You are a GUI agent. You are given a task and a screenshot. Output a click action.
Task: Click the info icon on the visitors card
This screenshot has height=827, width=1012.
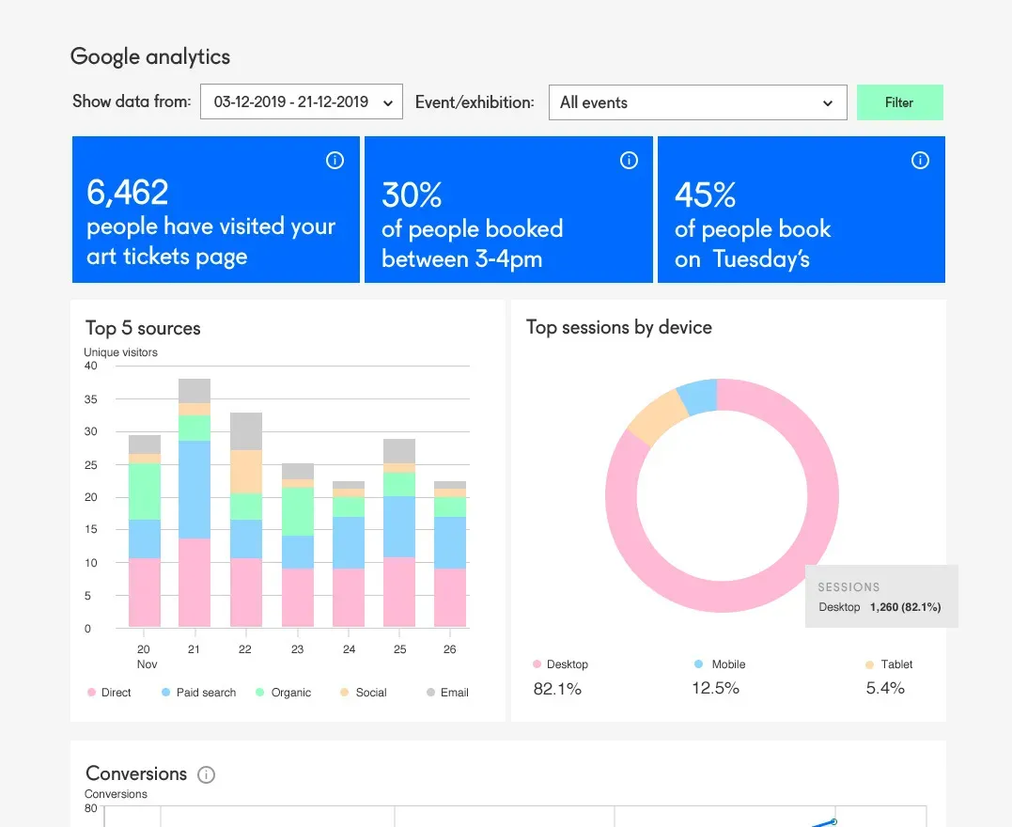335,160
